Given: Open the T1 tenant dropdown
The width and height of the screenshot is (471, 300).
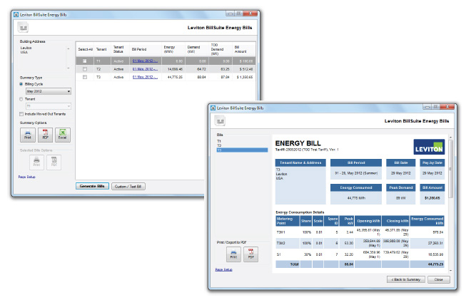Looking at the screenshot, I should point(49,106).
